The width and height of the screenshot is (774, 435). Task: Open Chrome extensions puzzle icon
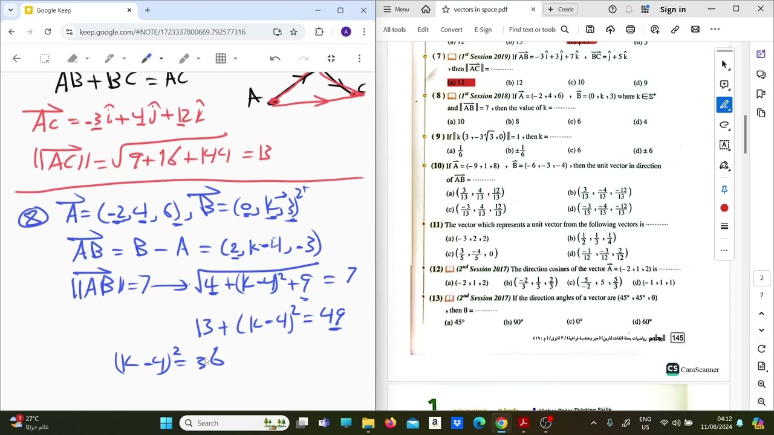319,32
